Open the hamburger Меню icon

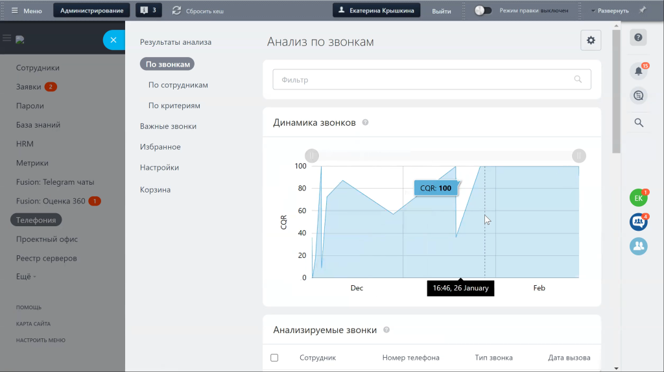15,10
